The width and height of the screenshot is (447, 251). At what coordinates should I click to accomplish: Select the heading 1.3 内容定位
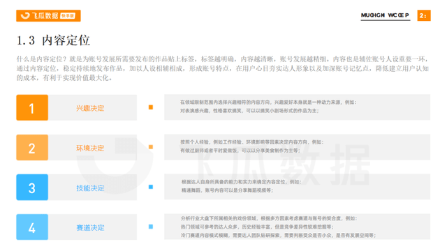[53, 40]
